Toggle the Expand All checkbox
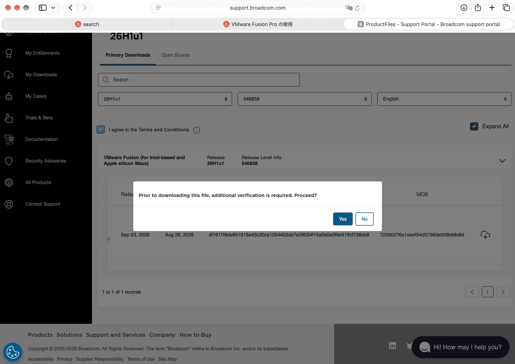 click(474, 126)
